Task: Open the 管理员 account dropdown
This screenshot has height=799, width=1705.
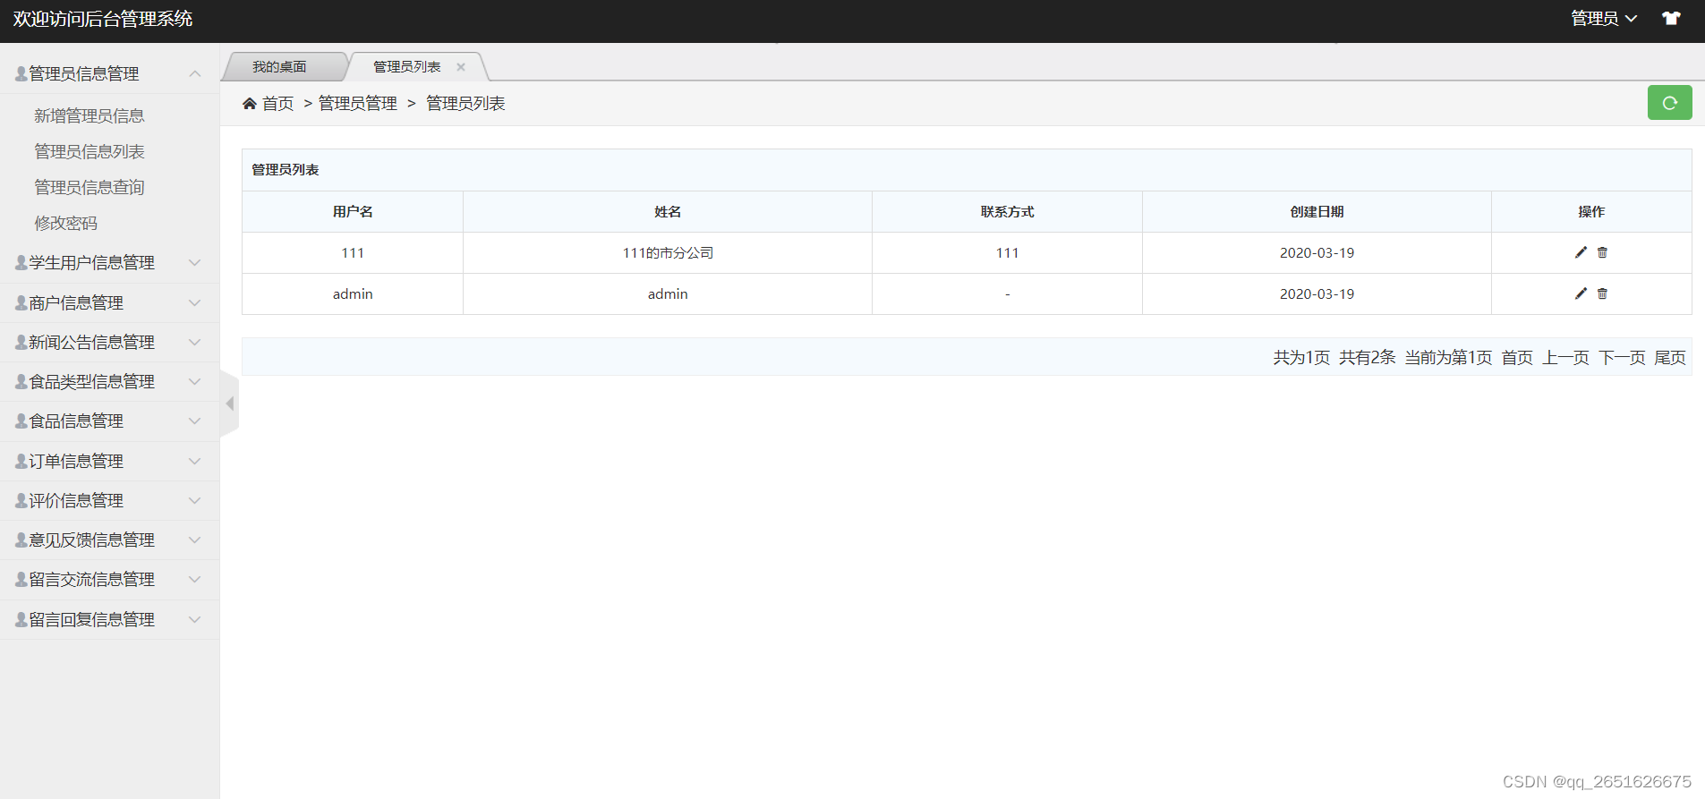Action: pos(1604,18)
